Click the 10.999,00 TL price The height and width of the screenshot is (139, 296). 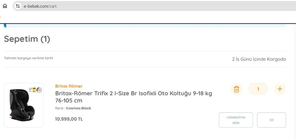click(x=69, y=119)
